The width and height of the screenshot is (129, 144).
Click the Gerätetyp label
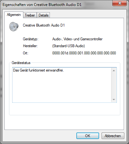[x=31, y=39]
